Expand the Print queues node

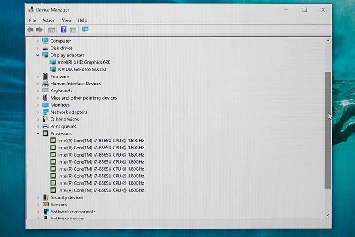[38, 126]
